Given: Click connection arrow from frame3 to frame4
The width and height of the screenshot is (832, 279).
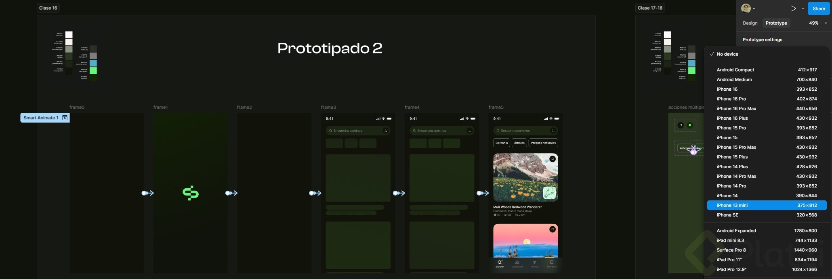Looking at the screenshot, I should click(399, 193).
